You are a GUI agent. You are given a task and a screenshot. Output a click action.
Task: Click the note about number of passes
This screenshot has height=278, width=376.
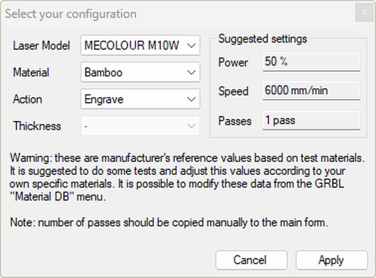click(169, 222)
